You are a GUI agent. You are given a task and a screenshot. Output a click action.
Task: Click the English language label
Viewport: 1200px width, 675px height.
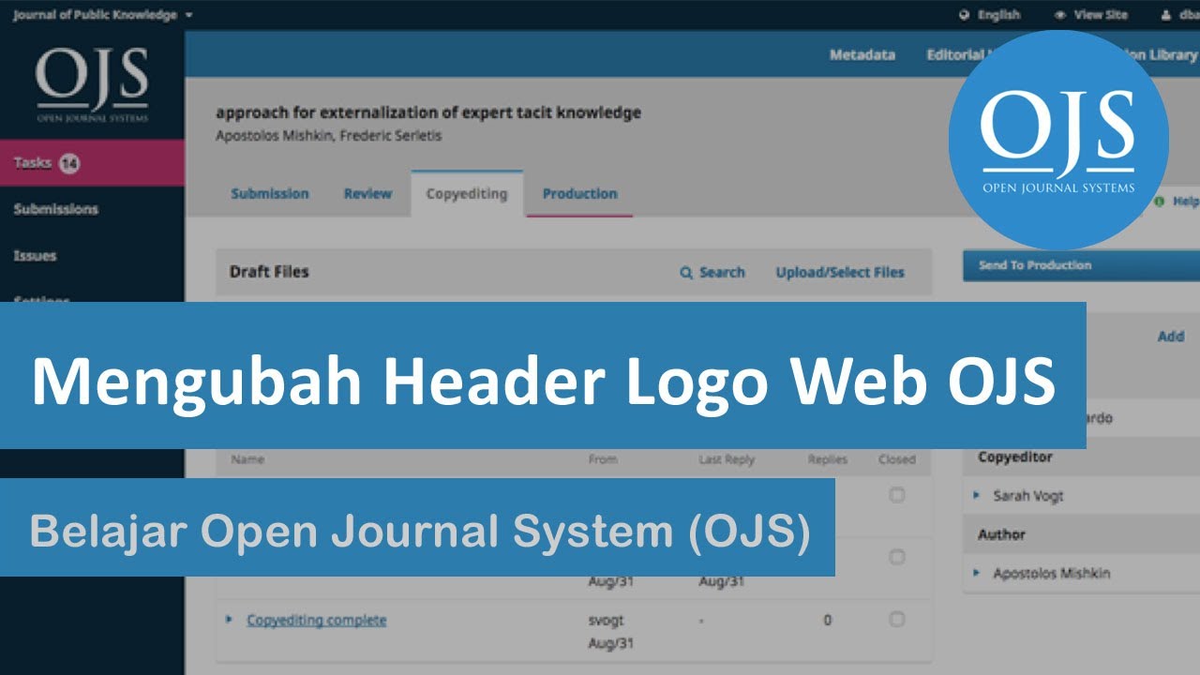click(x=998, y=15)
